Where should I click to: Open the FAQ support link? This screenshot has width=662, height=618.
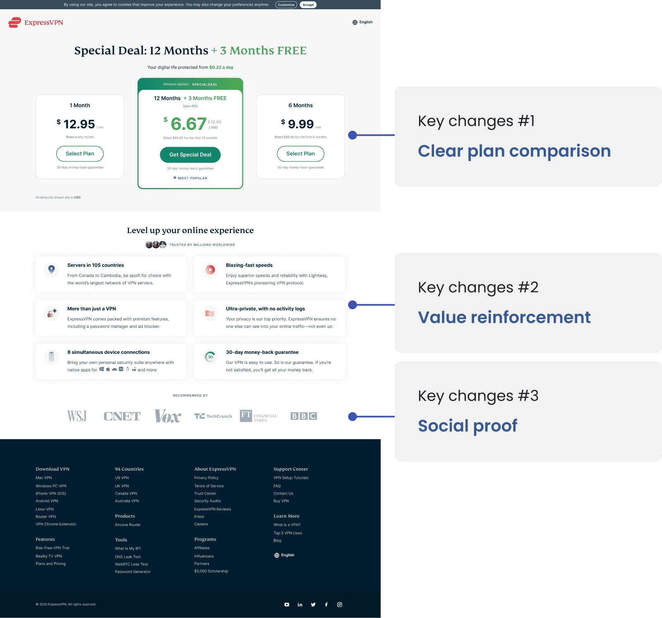coord(277,486)
